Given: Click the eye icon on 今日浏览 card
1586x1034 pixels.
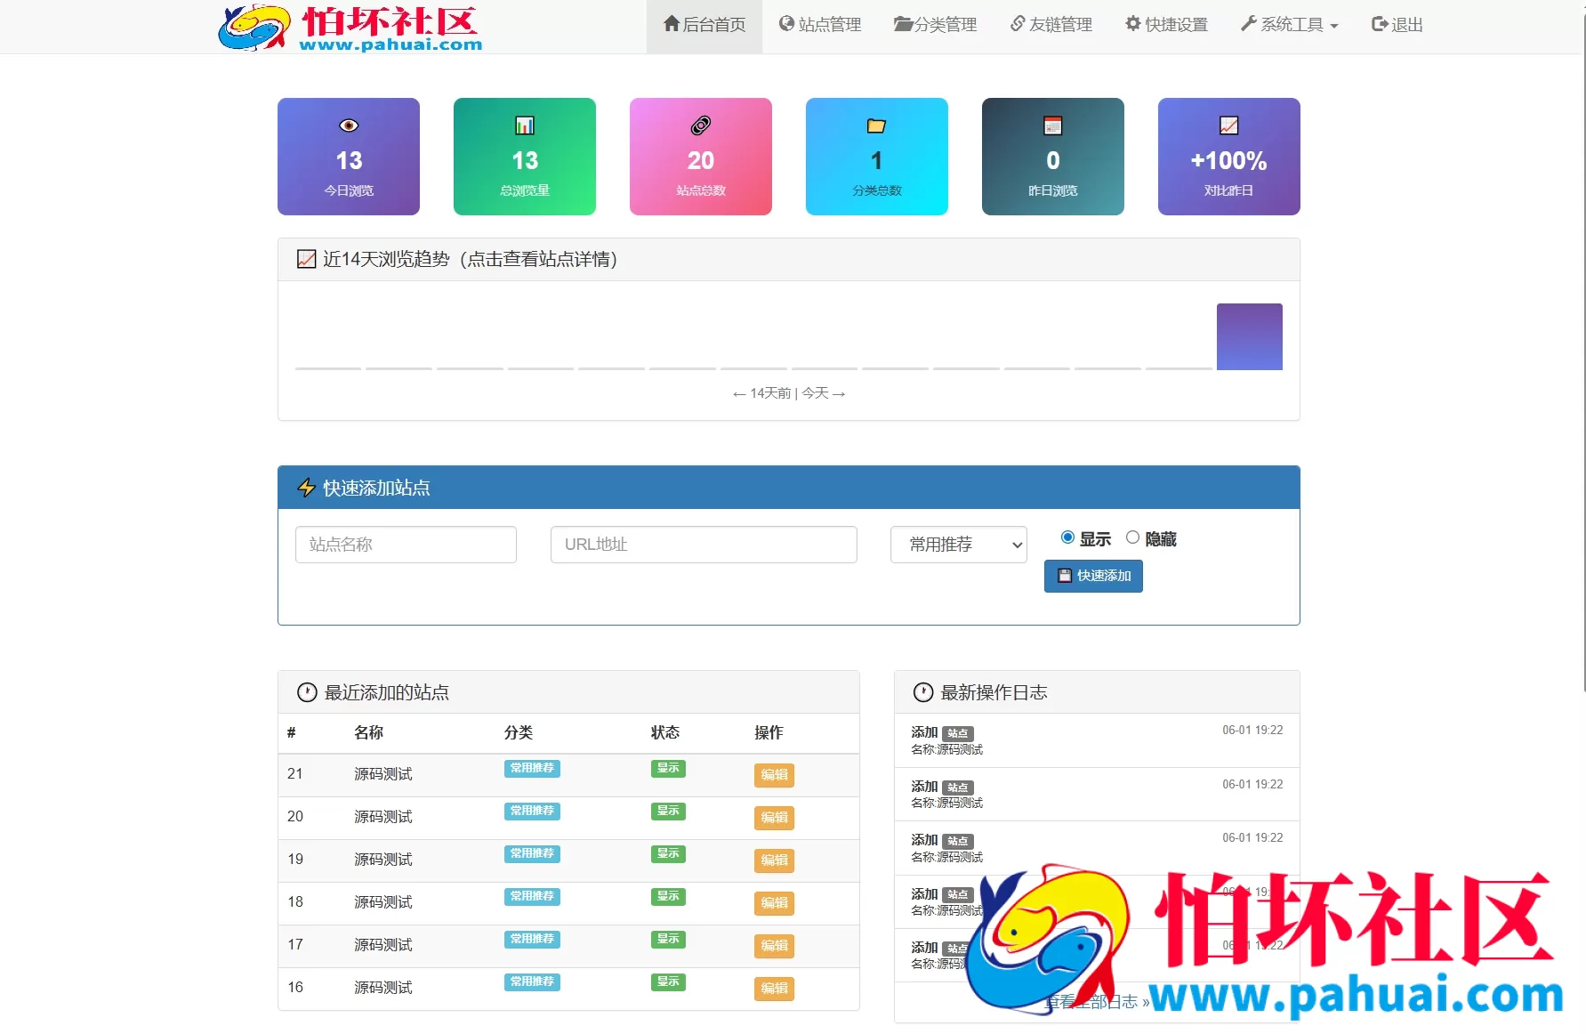Looking at the screenshot, I should [349, 125].
